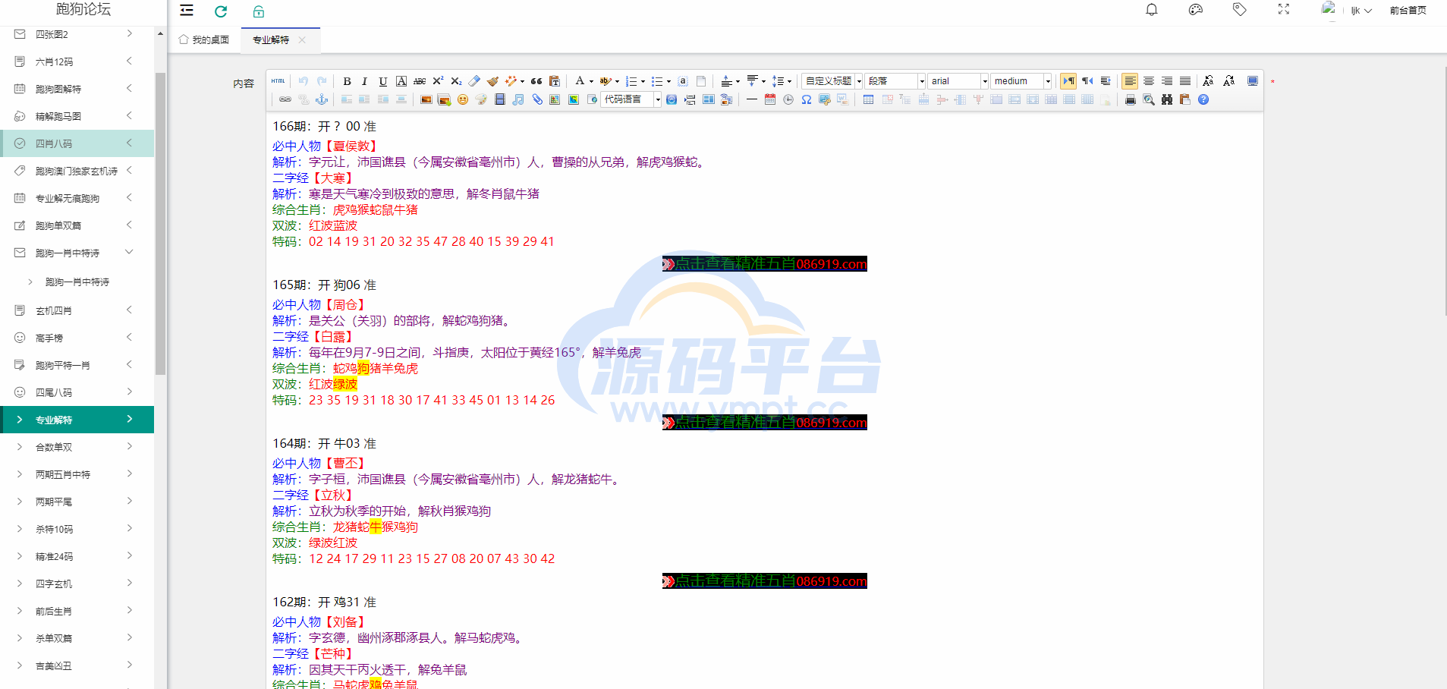Viewport: 1447px width, 689px height.
Task: Attach a file with the paperclip icon
Action: (x=536, y=99)
